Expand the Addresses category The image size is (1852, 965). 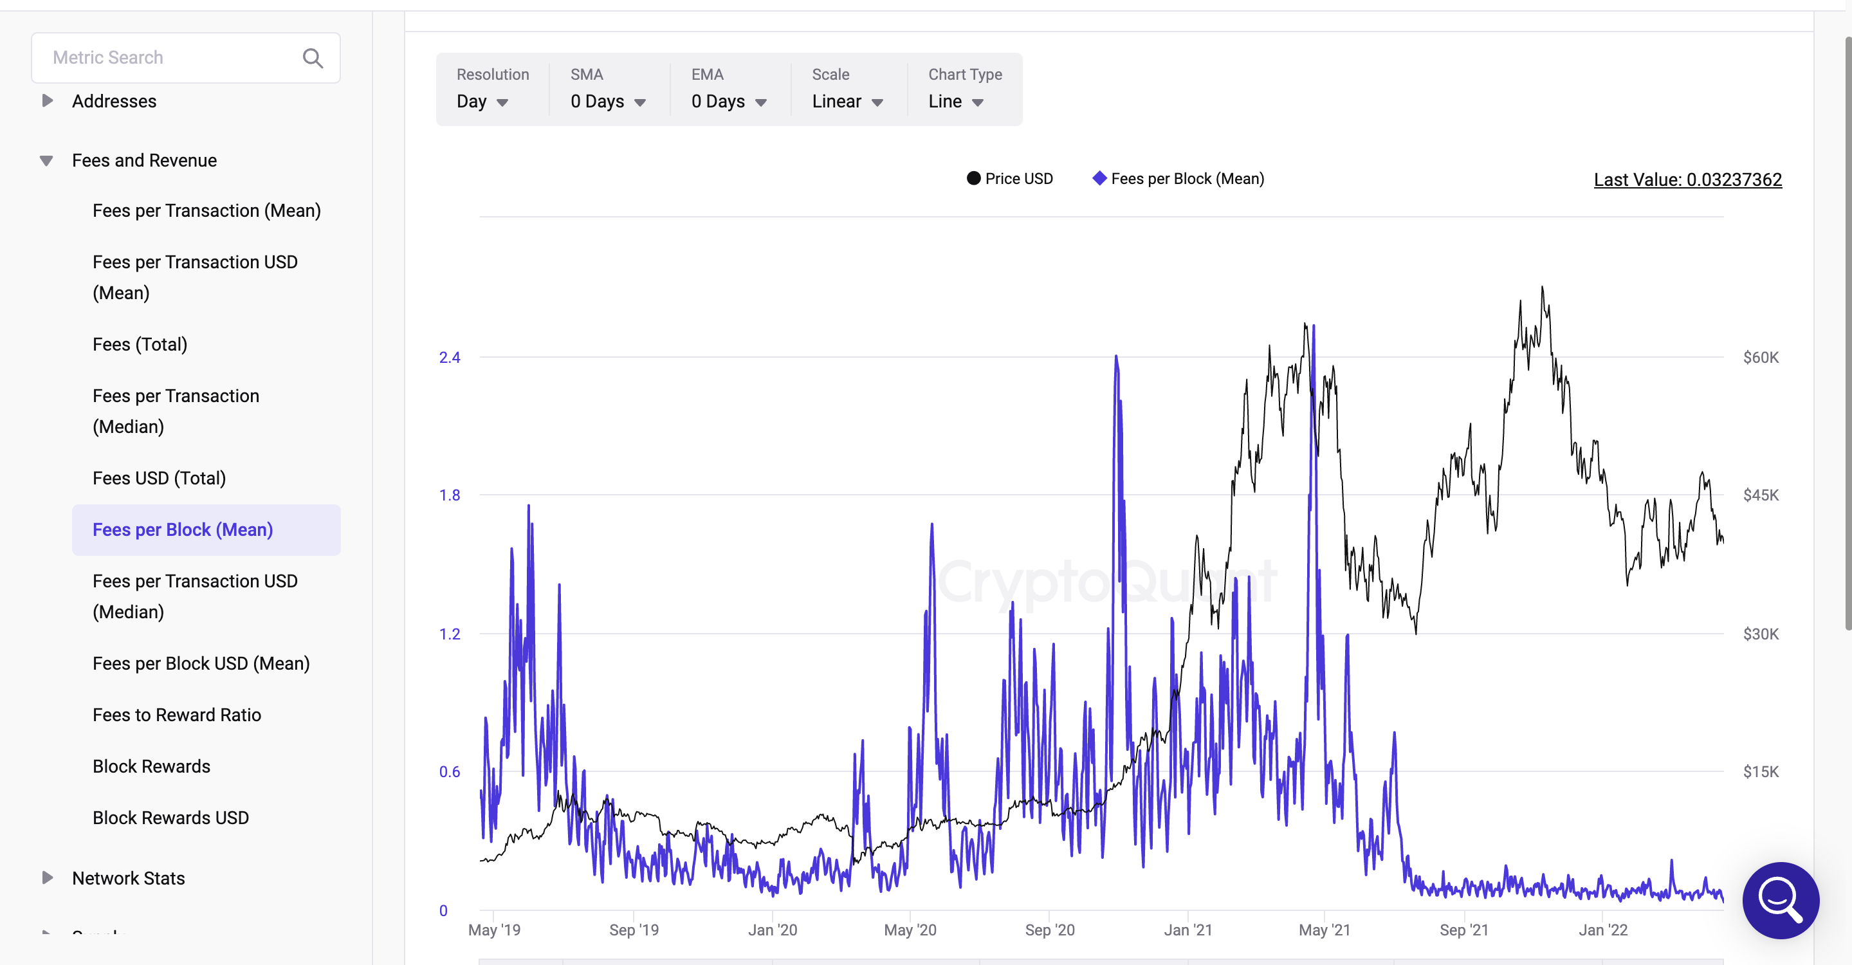[47, 100]
